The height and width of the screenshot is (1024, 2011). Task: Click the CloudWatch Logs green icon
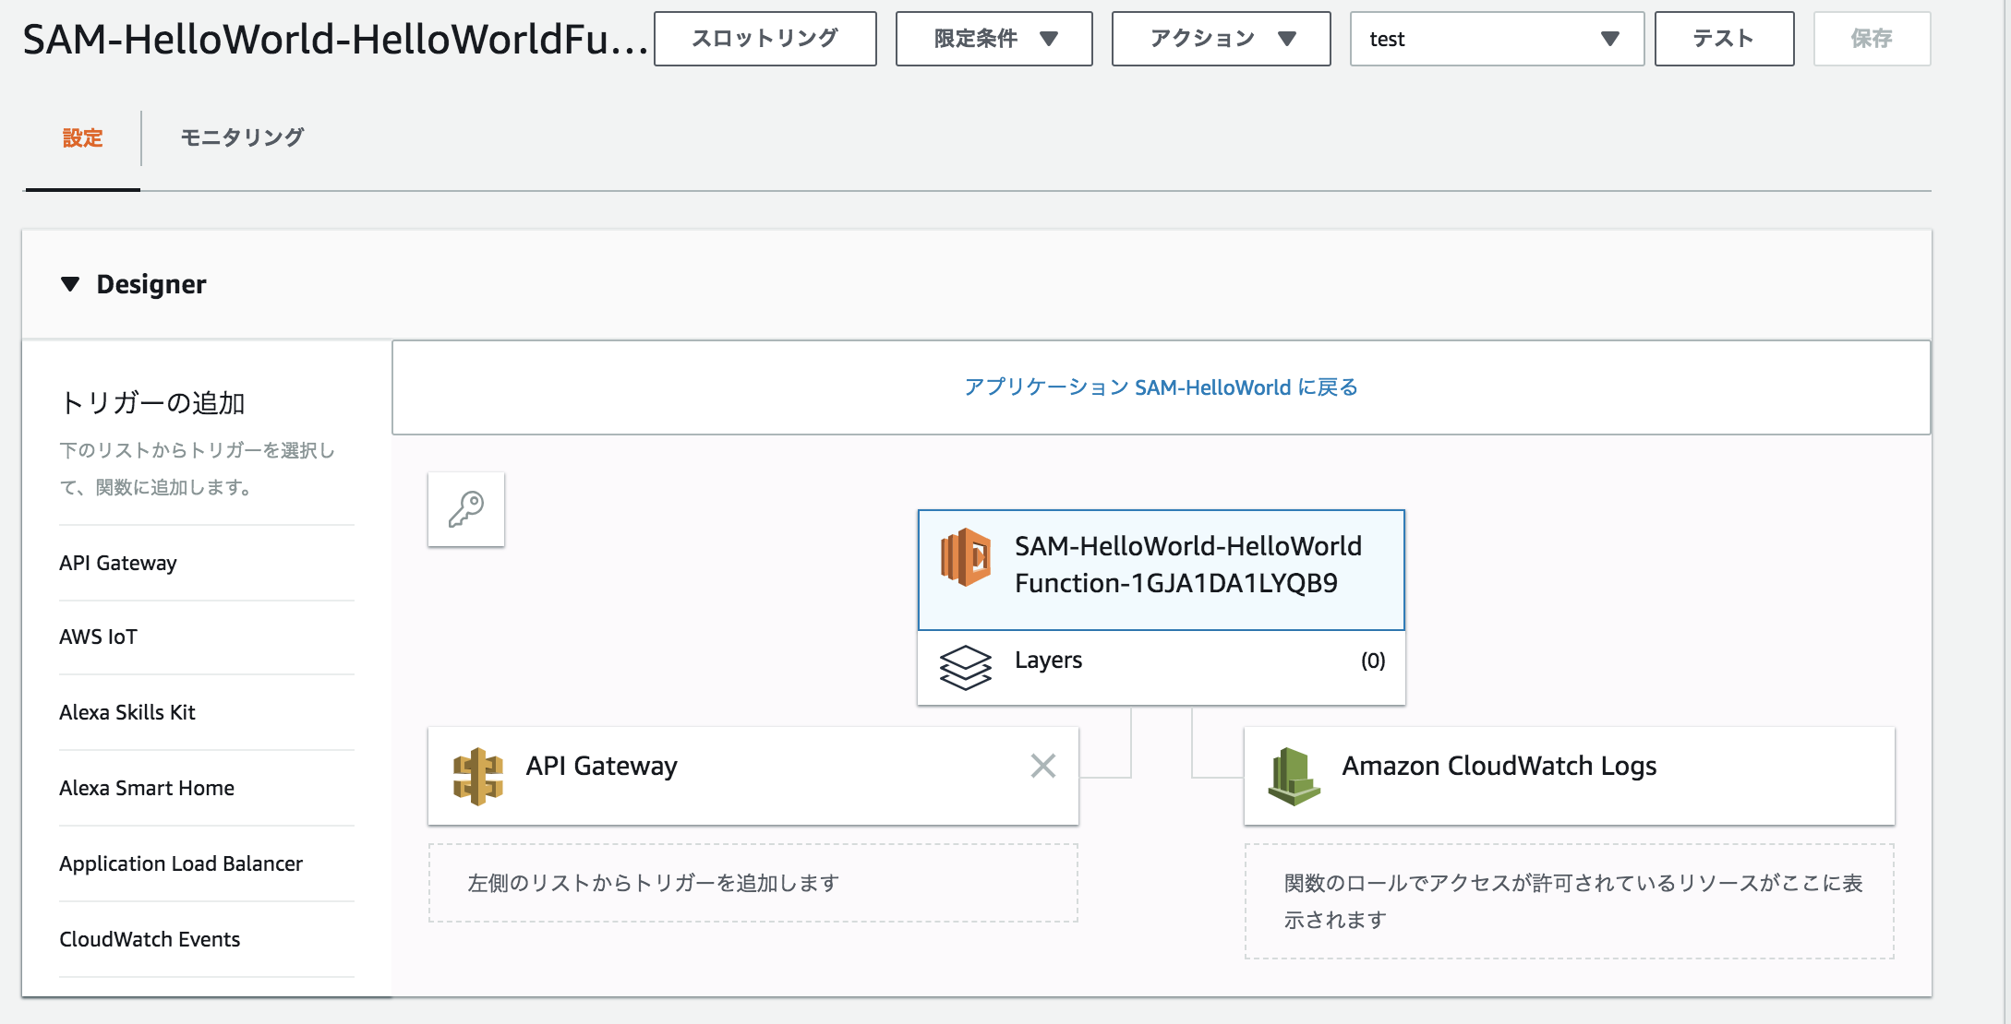click(x=1294, y=776)
